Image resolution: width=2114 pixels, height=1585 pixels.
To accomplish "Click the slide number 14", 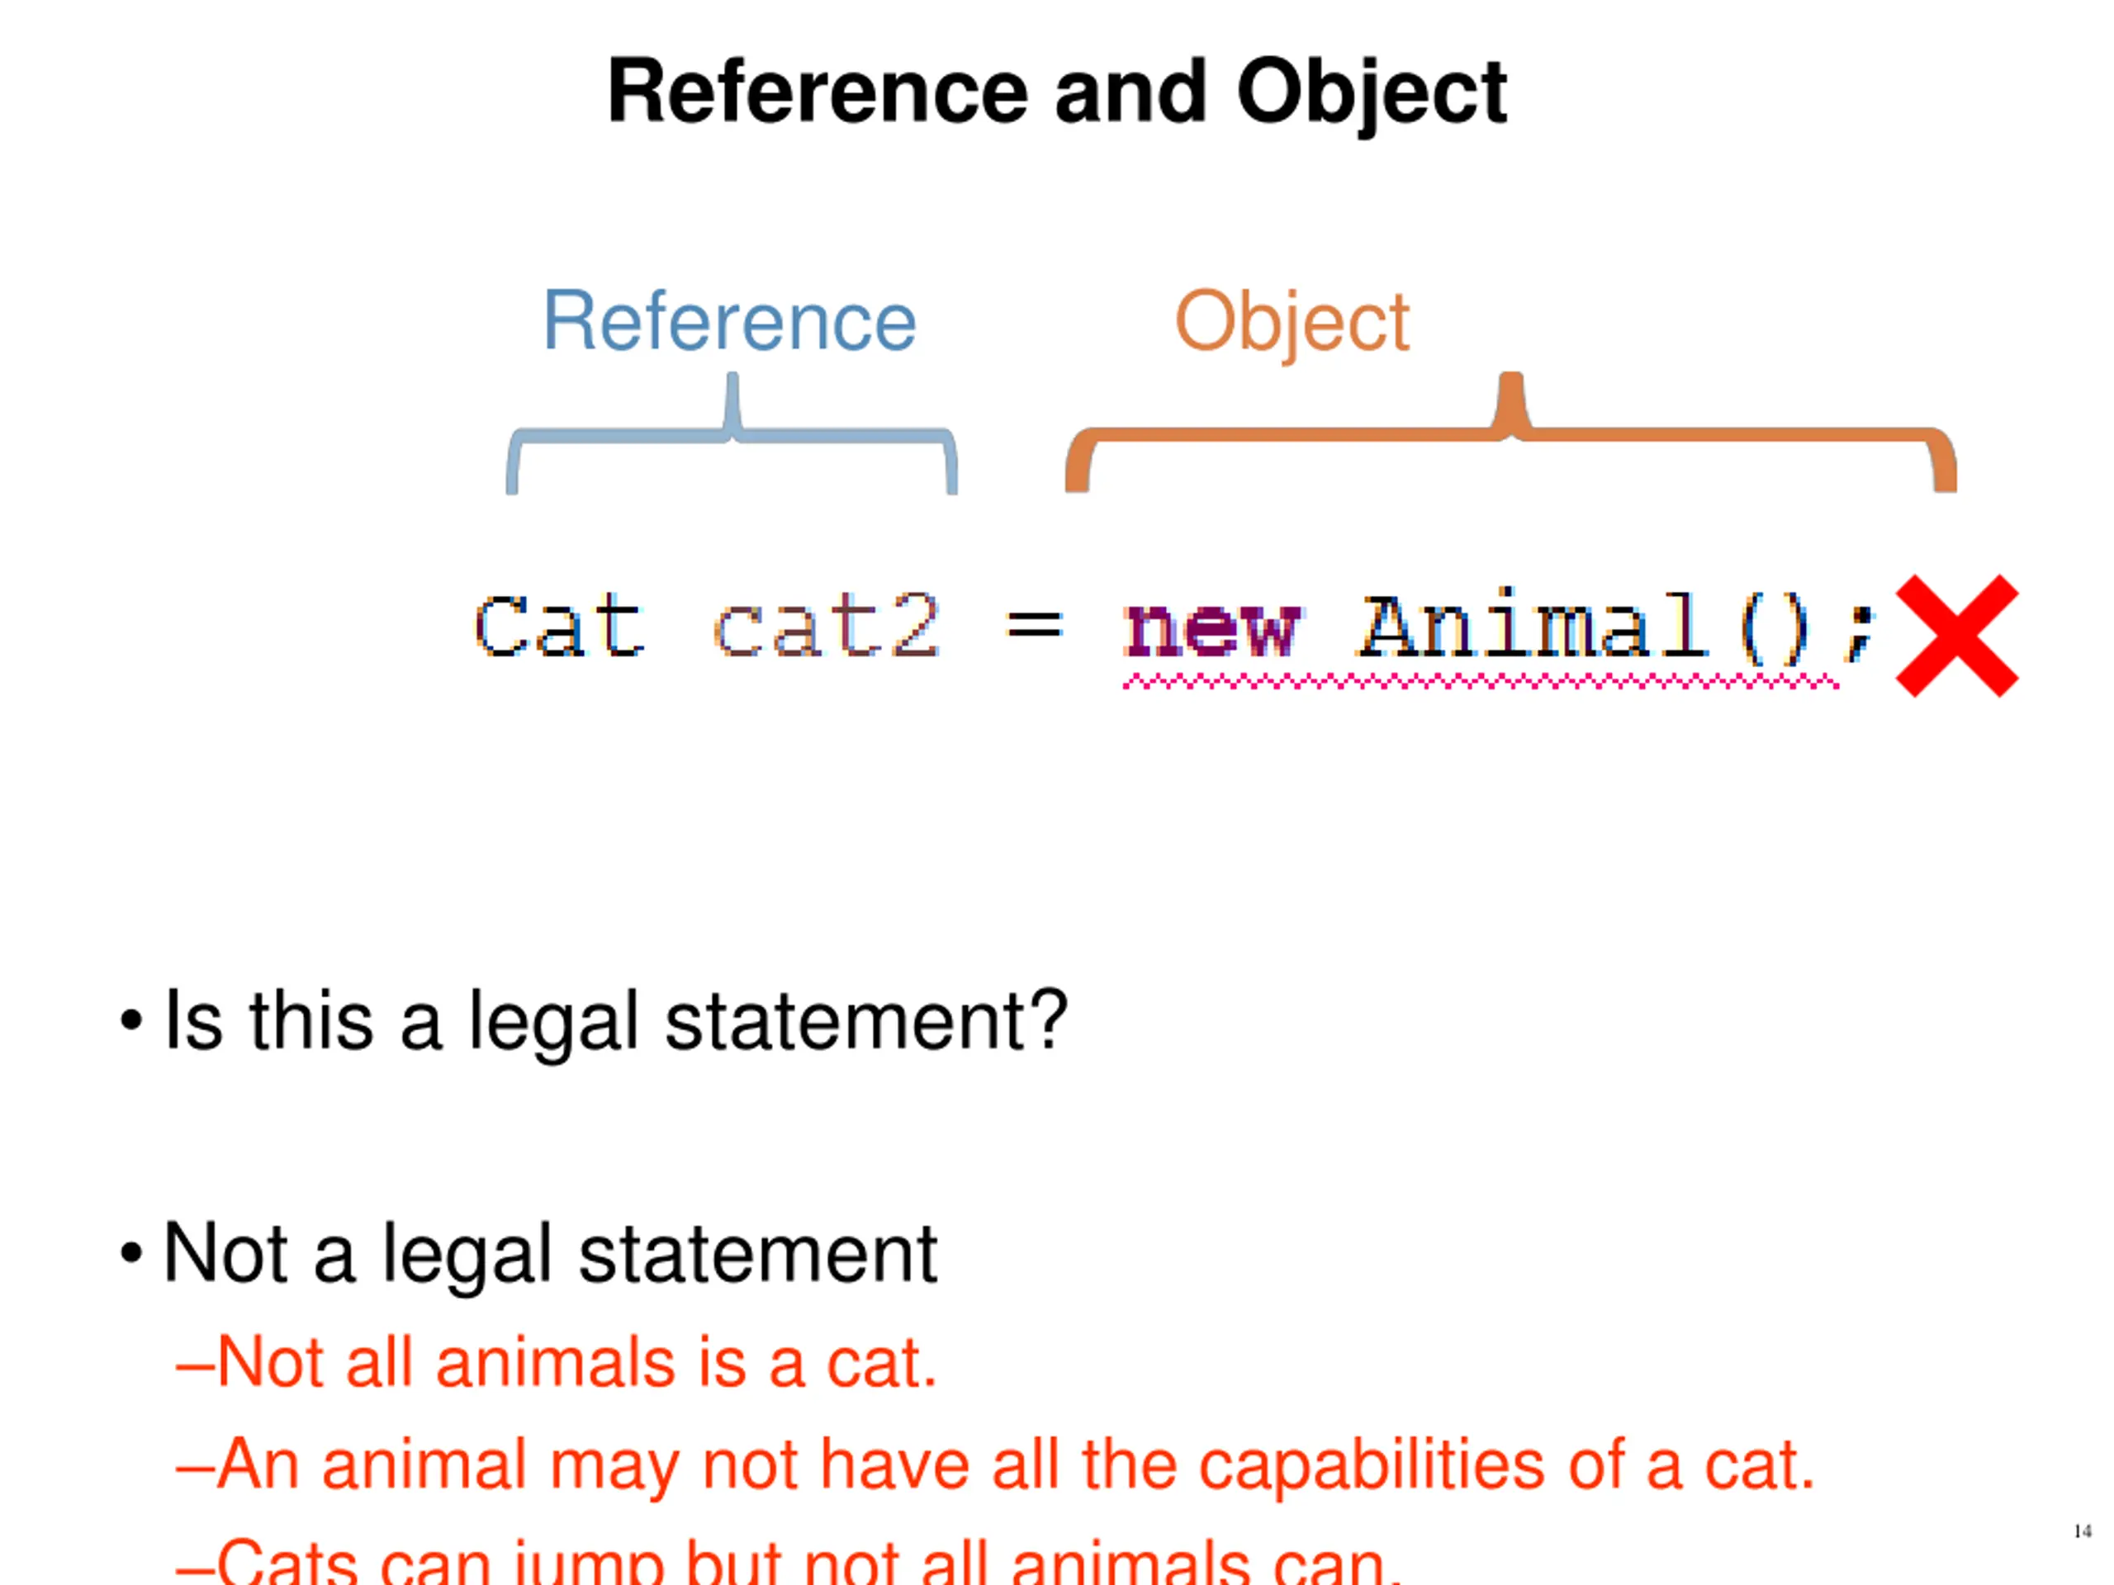I will tap(2083, 1531).
